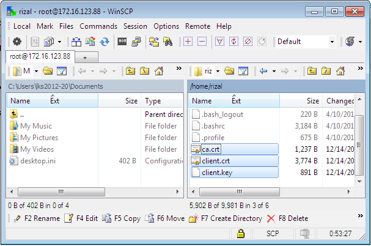
Task: Expand New Session dropdown arrow
Action: [x=360, y=42]
